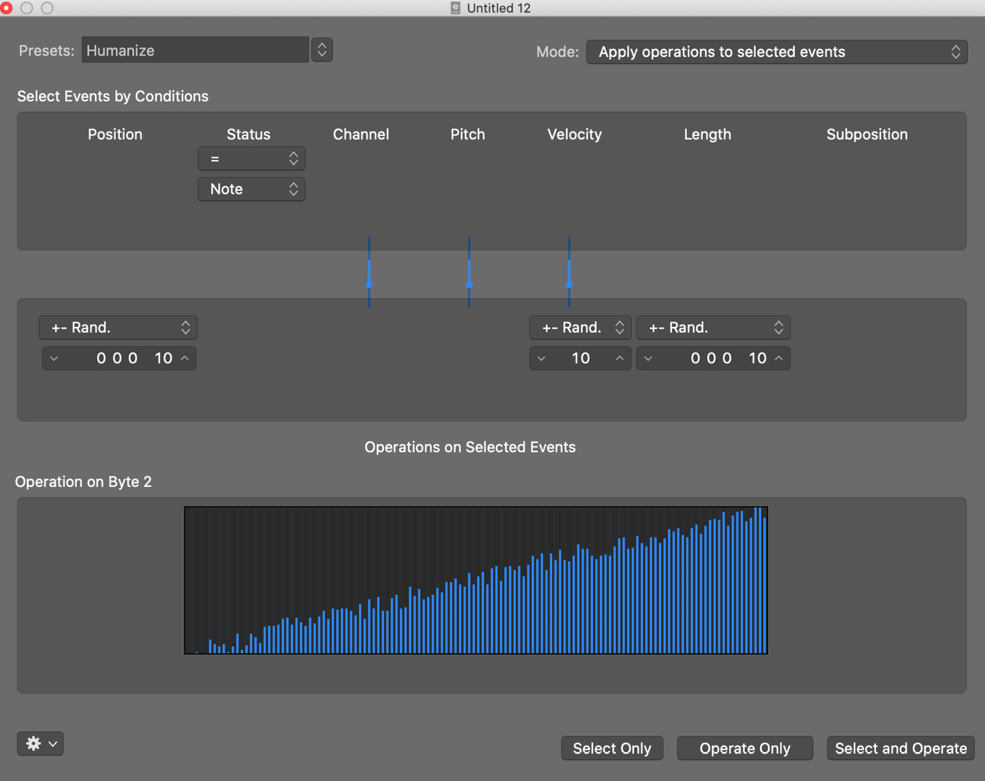Open the Velocity +- Rand. operation dropdown

[x=580, y=328]
